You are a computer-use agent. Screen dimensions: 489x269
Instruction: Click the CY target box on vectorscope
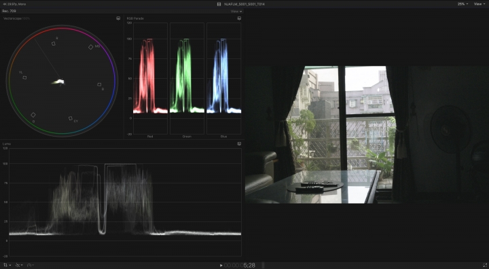71,118
